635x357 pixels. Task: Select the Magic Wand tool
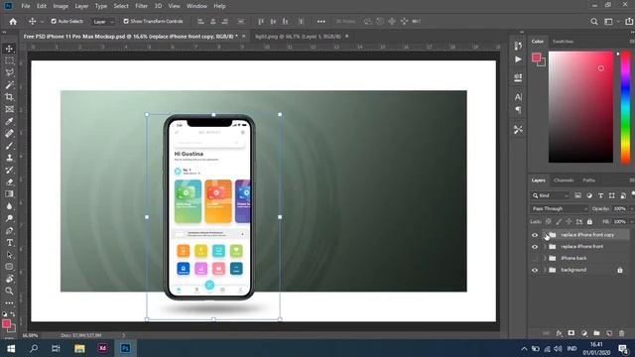(x=9, y=85)
